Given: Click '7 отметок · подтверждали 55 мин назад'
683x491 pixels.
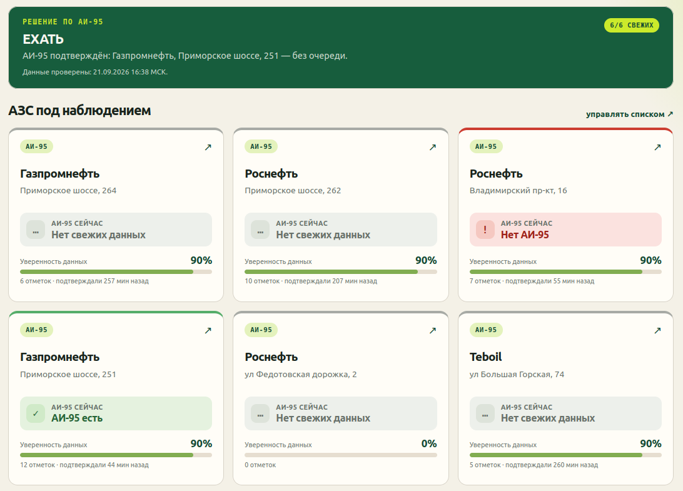Looking at the screenshot, I should (x=532, y=281).
